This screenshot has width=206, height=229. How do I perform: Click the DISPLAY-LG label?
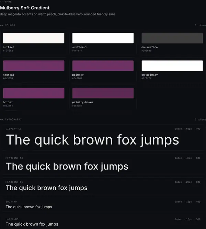(14, 129)
